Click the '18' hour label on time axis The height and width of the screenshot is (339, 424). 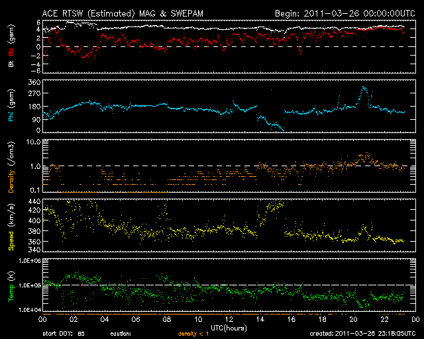coord(323,320)
